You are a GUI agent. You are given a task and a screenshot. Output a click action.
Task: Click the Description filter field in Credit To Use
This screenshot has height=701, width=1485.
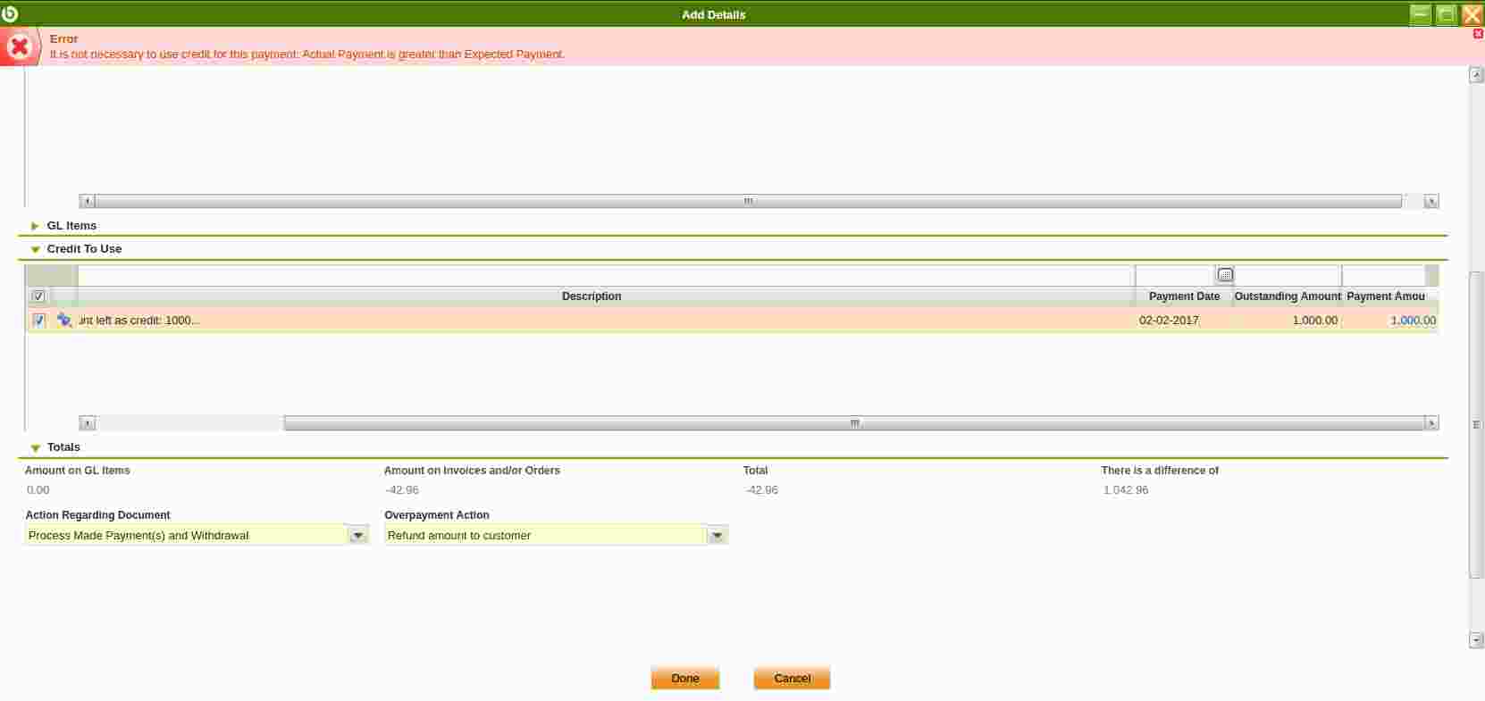click(x=606, y=275)
